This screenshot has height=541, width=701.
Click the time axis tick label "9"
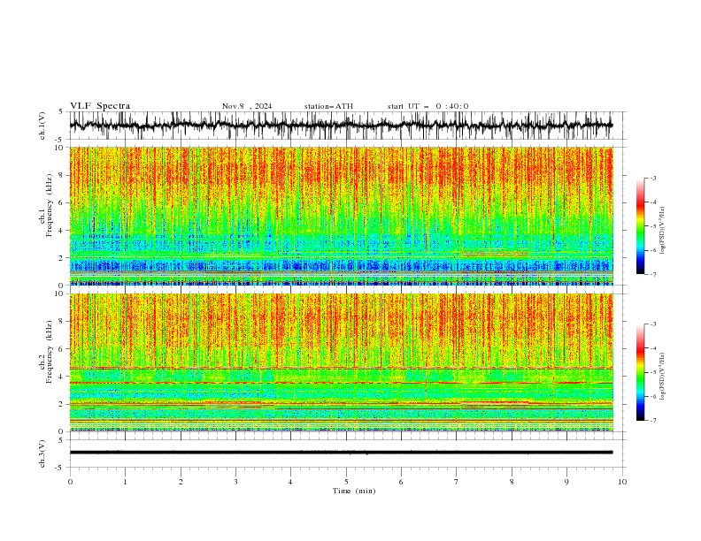point(566,482)
